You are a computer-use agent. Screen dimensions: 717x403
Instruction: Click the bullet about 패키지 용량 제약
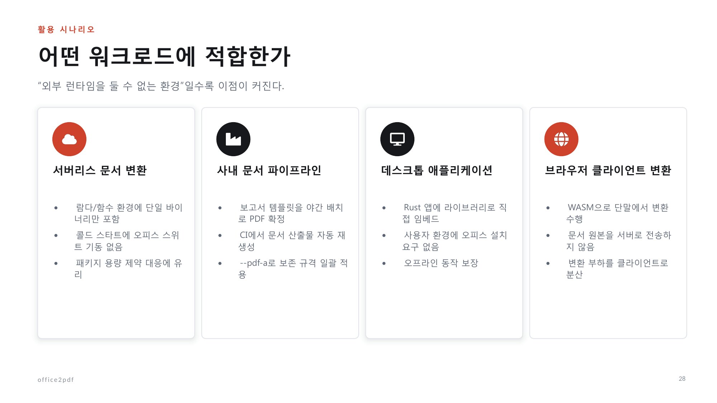click(128, 269)
